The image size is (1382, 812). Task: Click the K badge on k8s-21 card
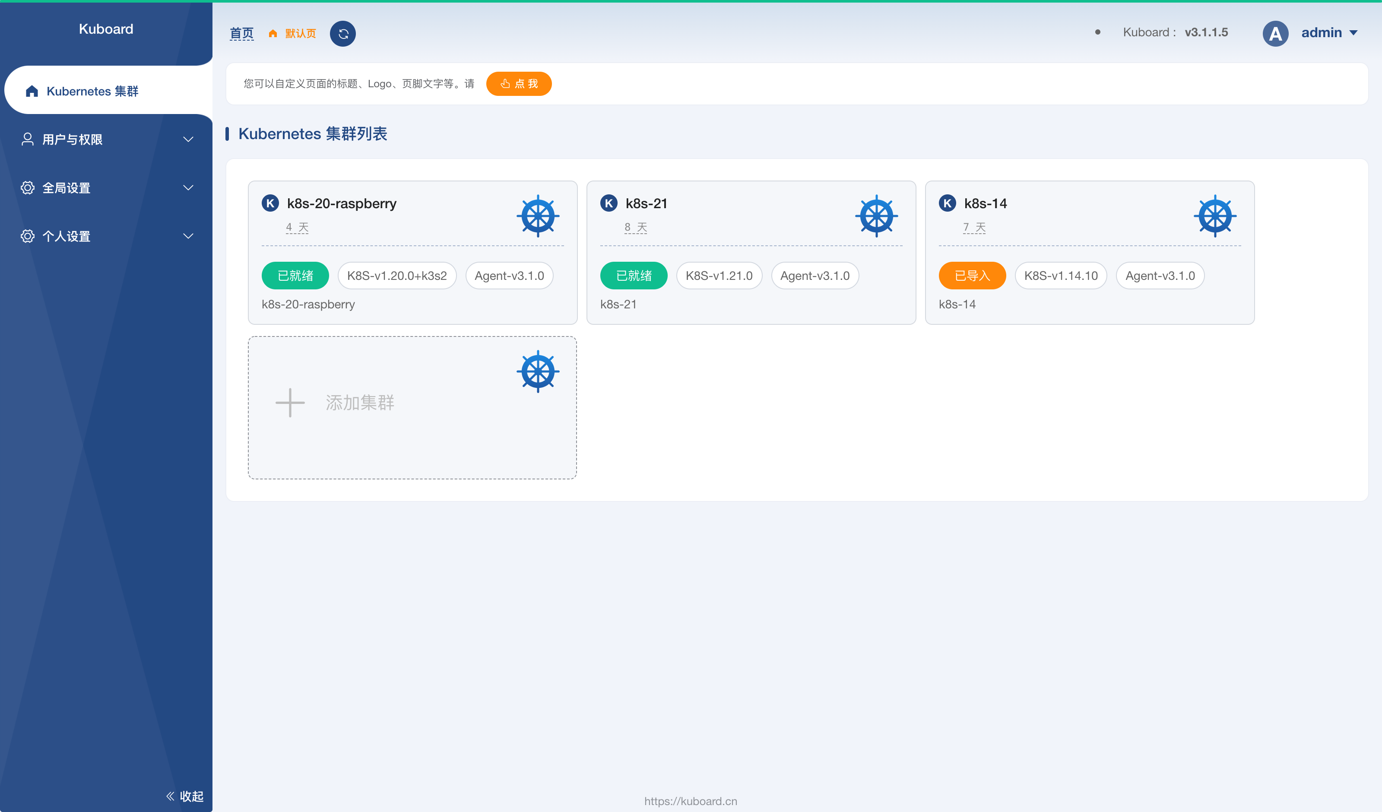click(x=609, y=203)
